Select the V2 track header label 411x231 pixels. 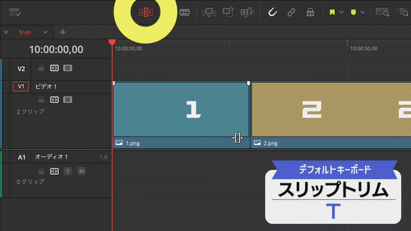[21, 69]
